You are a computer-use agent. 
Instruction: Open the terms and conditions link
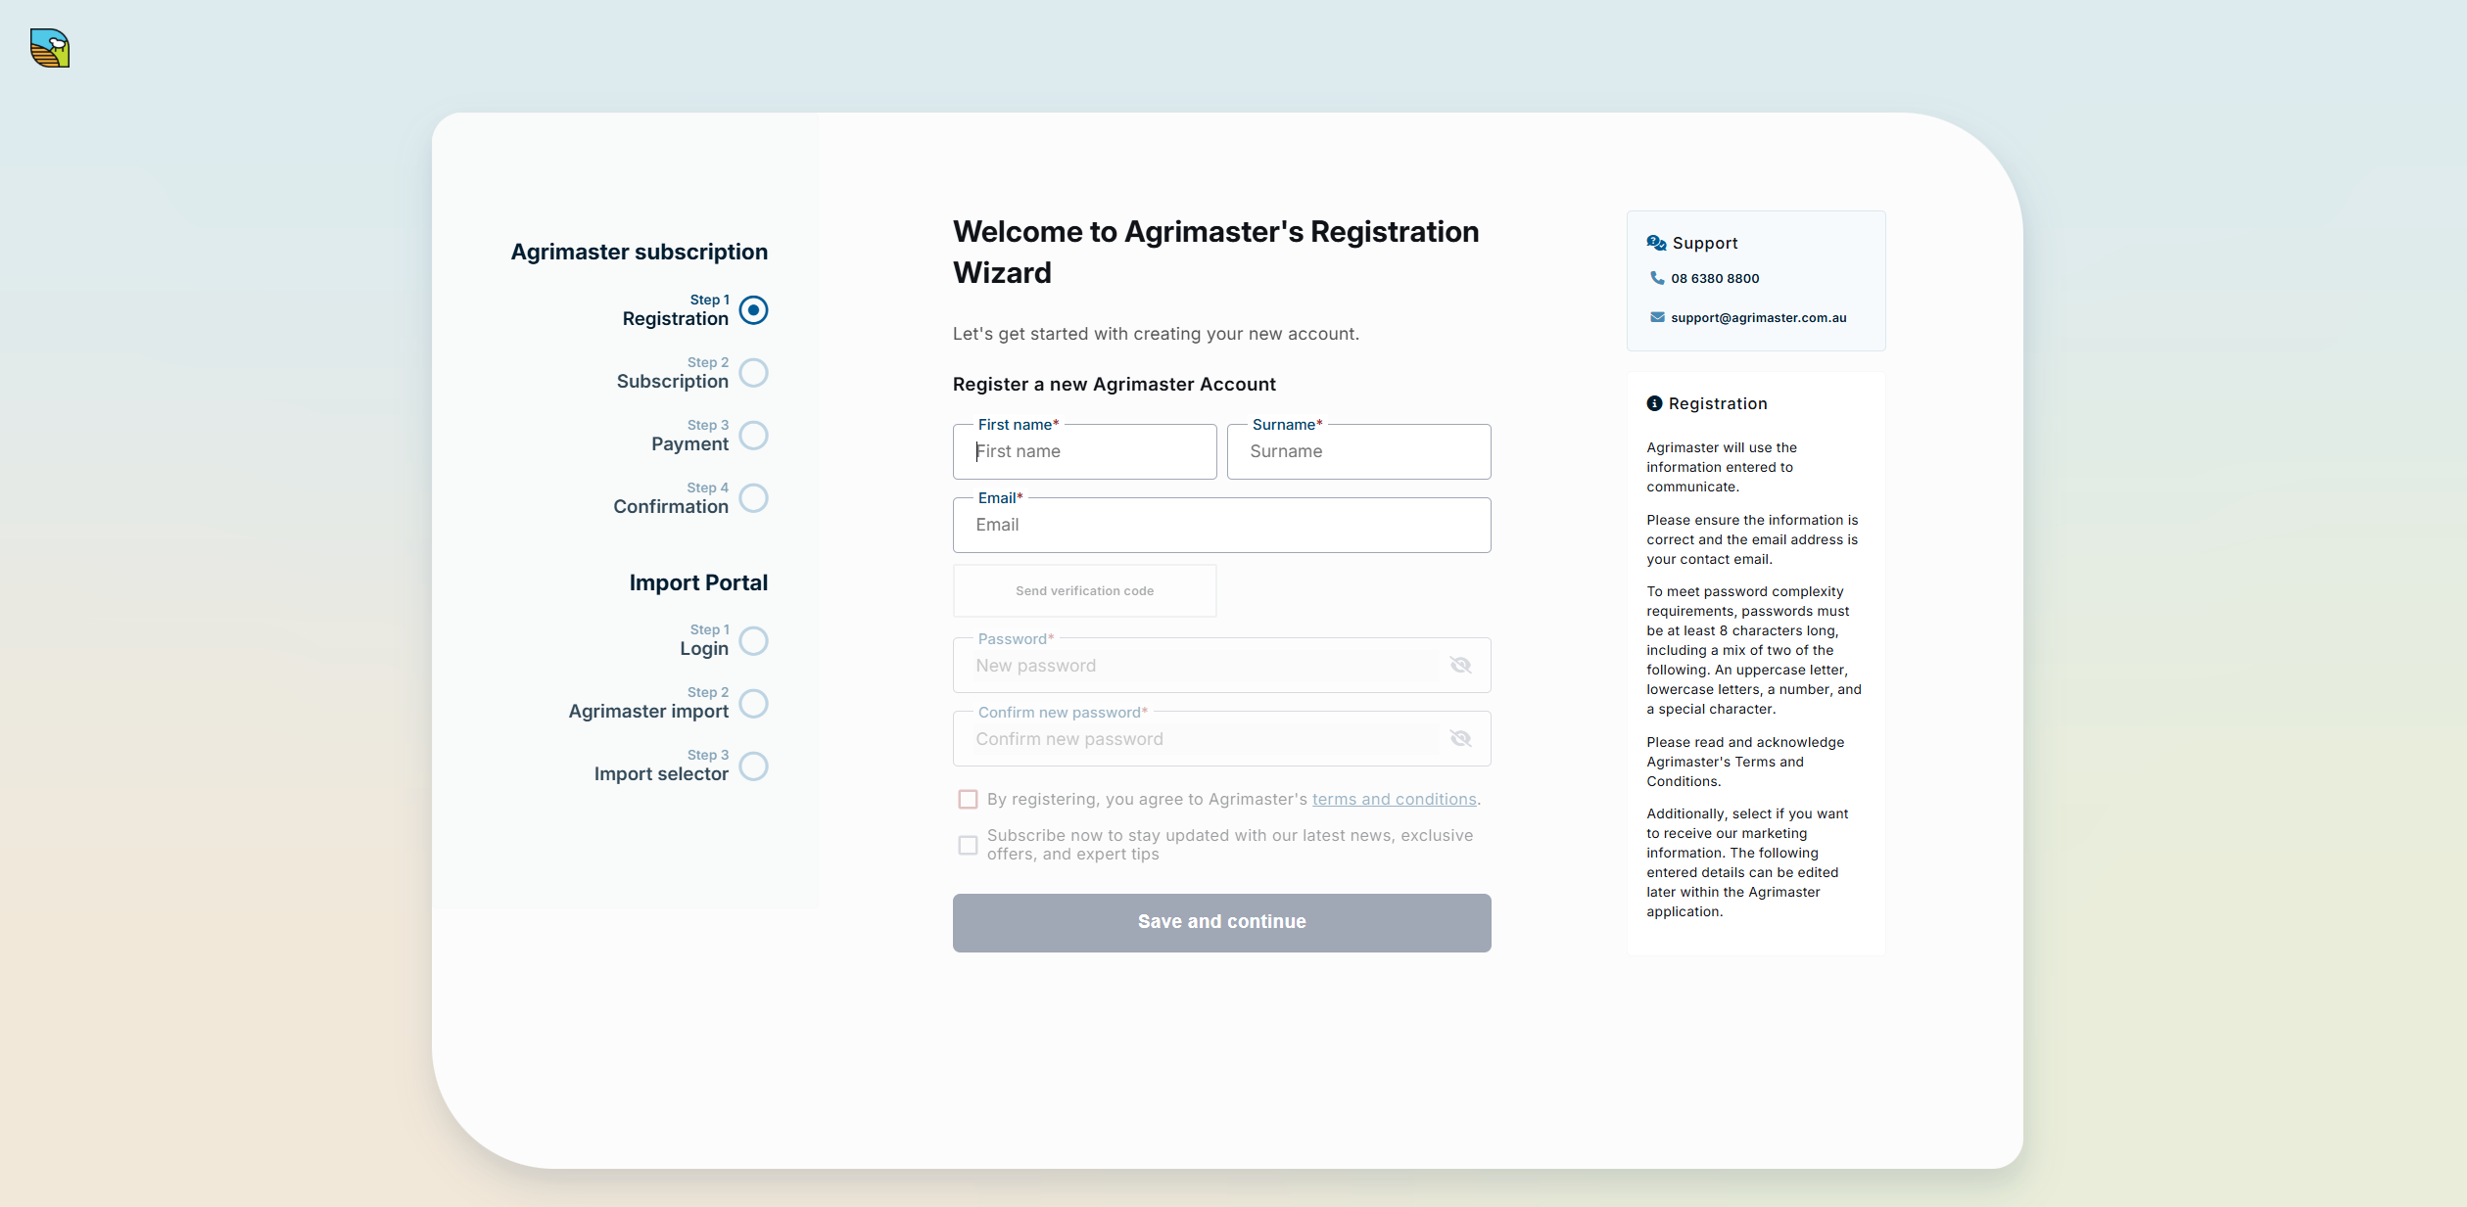pos(1394,800)
